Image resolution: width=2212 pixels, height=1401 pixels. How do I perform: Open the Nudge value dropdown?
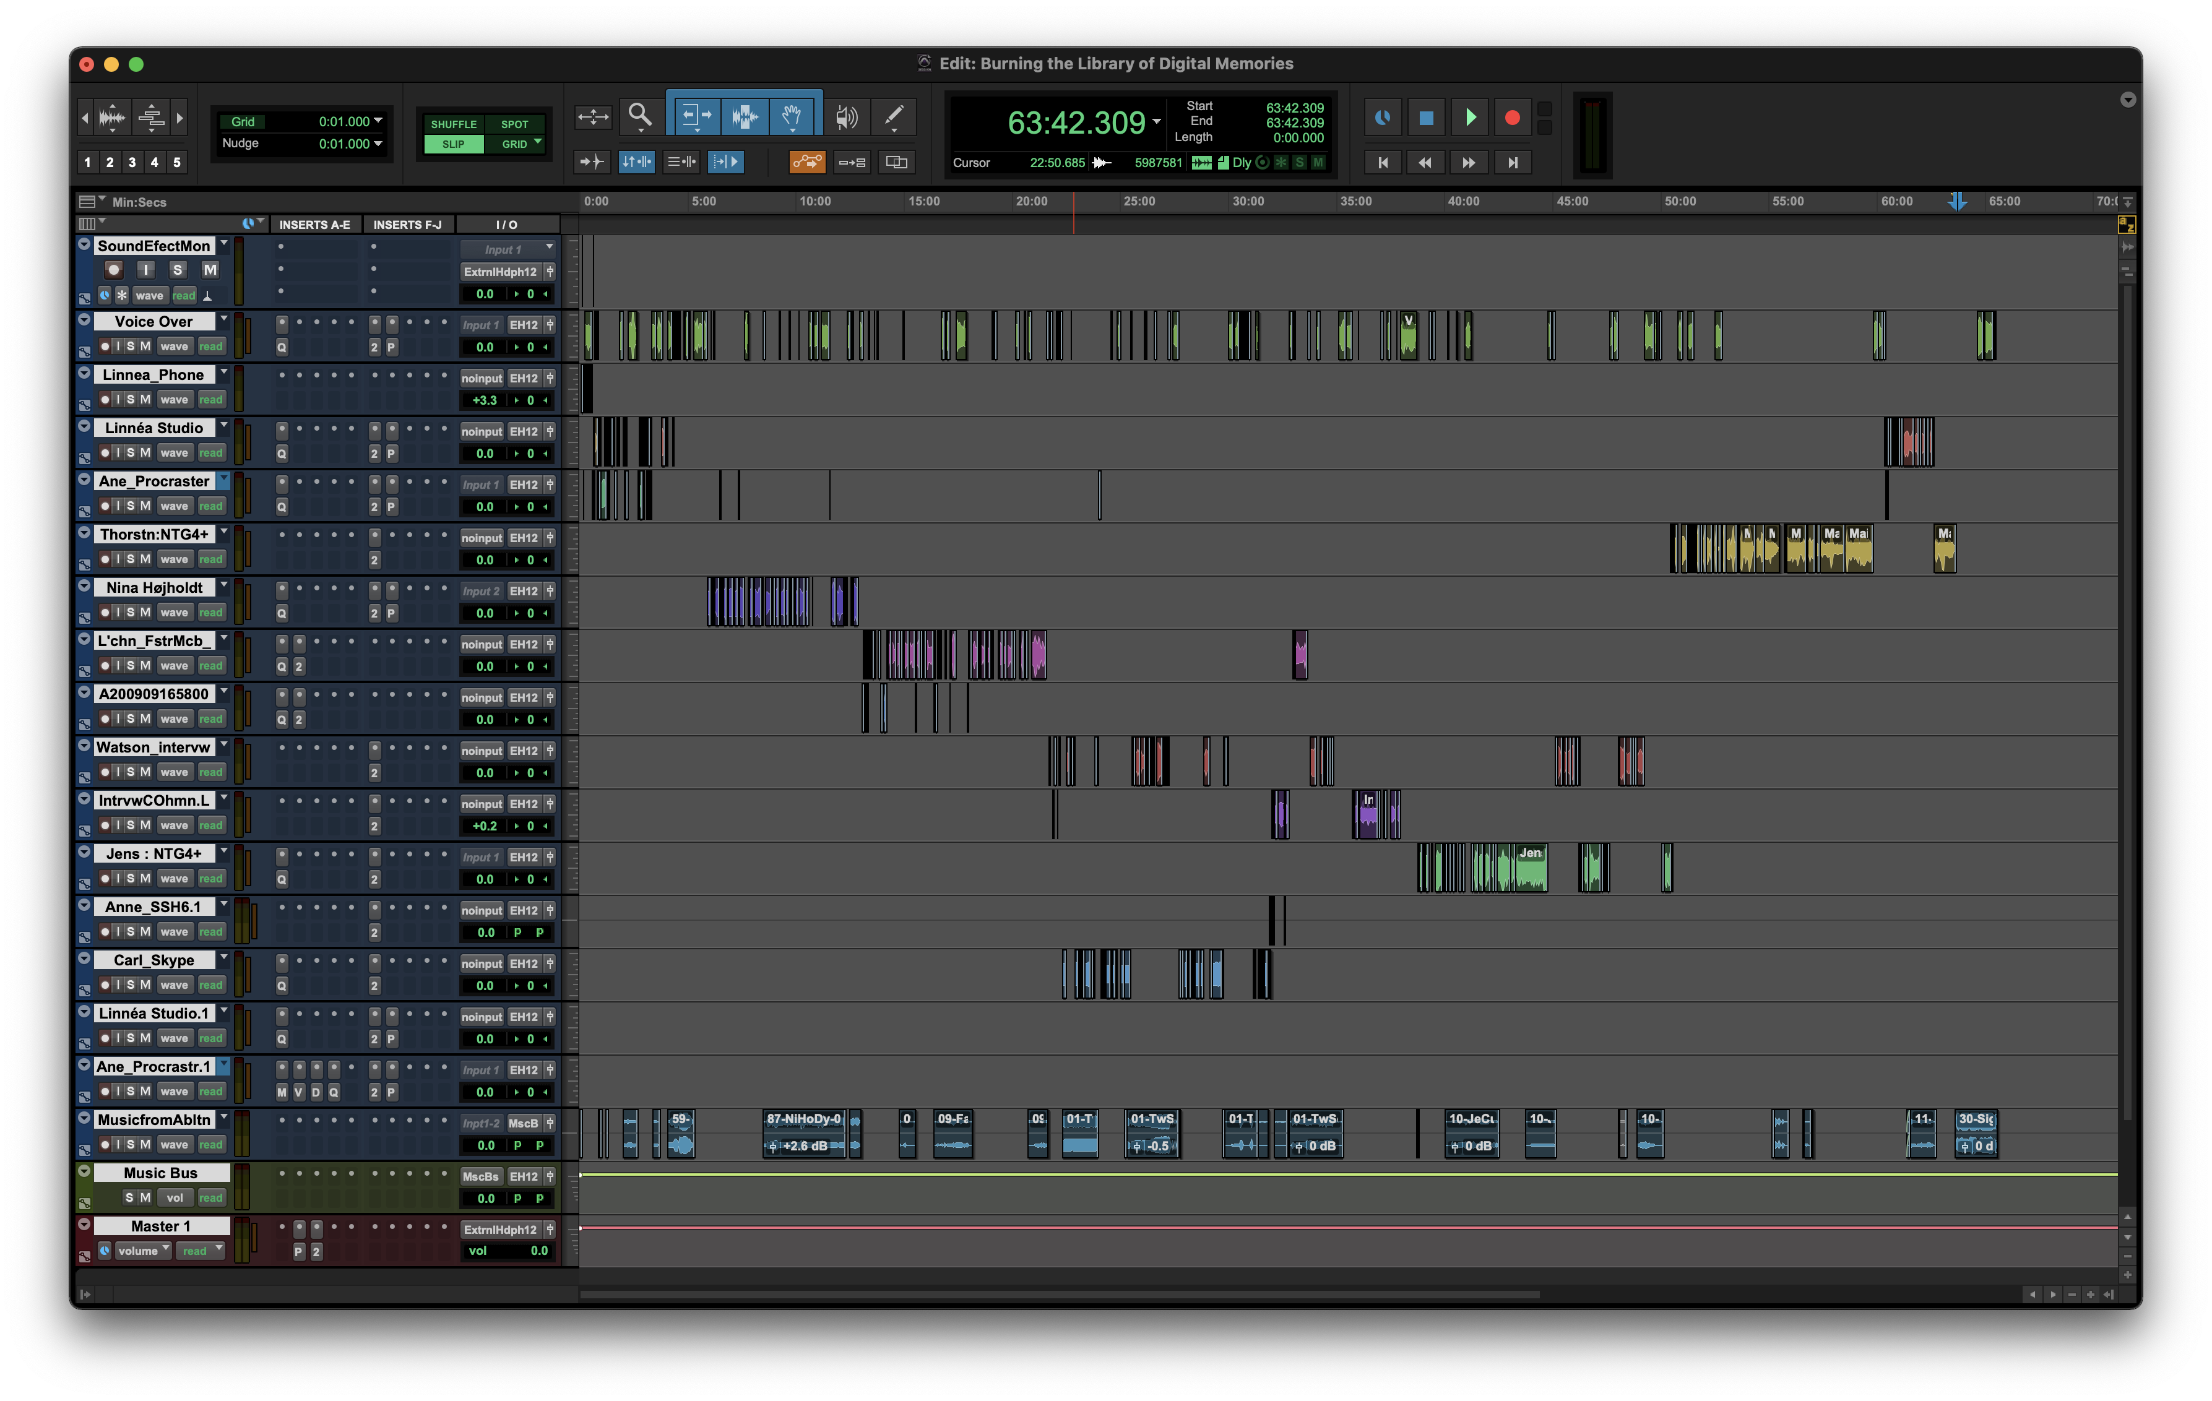click(x=378, y=144)
